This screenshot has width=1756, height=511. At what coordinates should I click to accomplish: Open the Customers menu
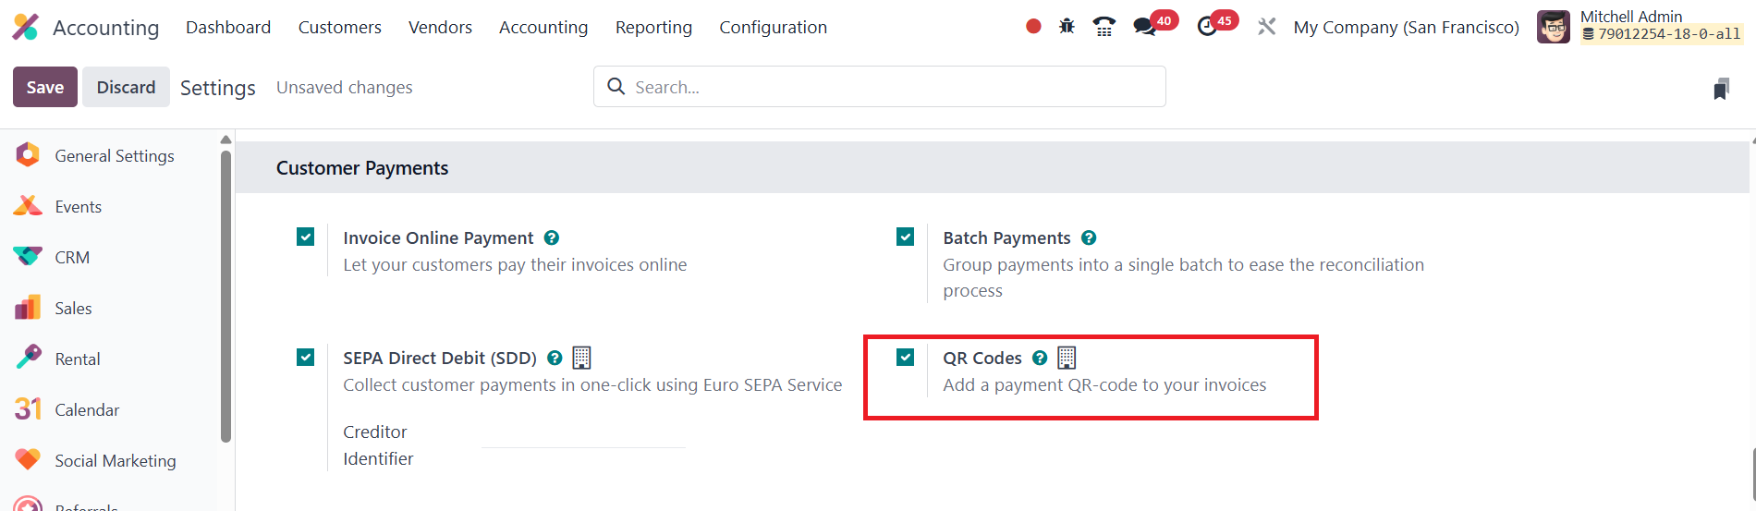339,28
